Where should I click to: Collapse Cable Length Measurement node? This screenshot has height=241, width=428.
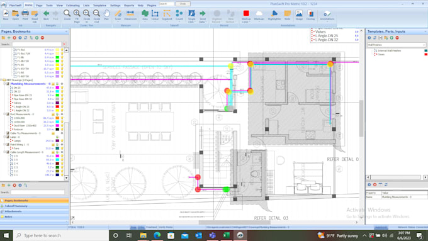[4, 152]
